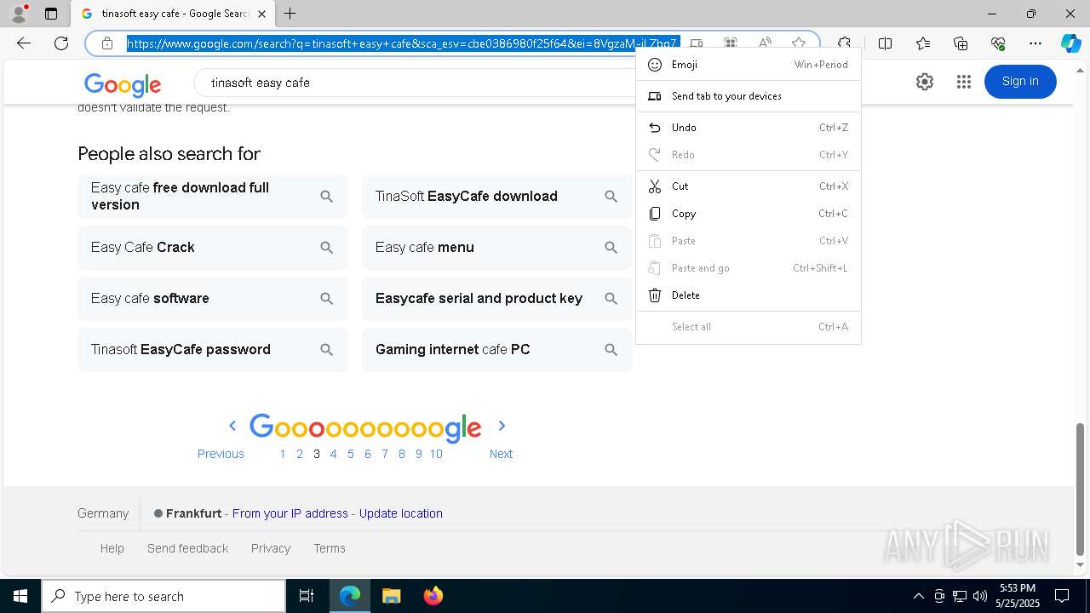1090x613 pixels.
Task: Open results page 2
Action: tap(300, 454)
